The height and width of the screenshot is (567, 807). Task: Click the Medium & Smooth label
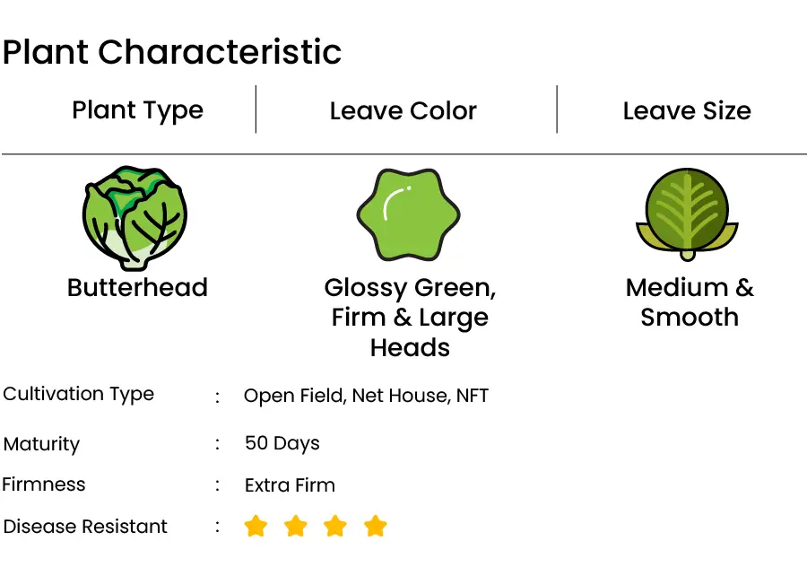click(x=690, y=302)
